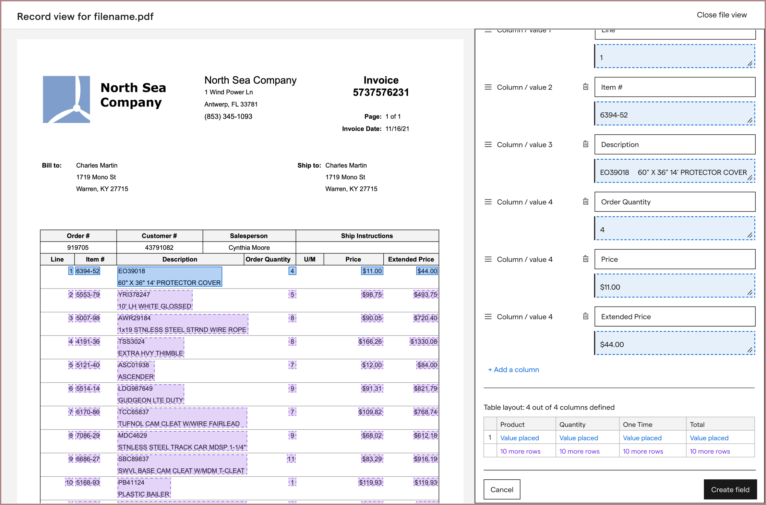Delete the Extended Price column using trash icon
766x505 pixels.
(585, 317)
